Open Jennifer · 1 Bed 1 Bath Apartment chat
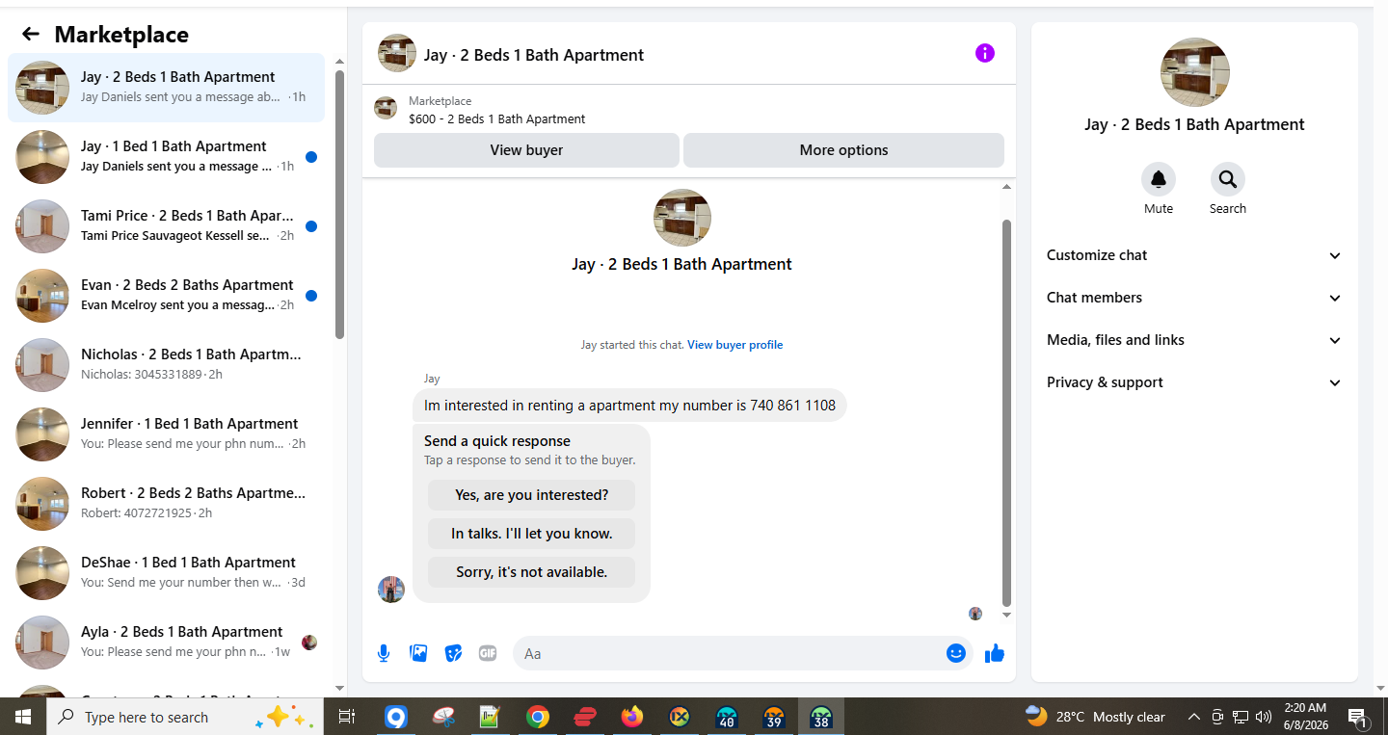The height and width of the screenshot is (735, 1388). point(166,434)
